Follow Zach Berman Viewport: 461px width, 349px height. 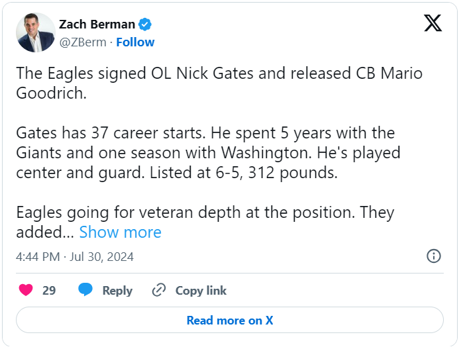(x=135, y=42)
